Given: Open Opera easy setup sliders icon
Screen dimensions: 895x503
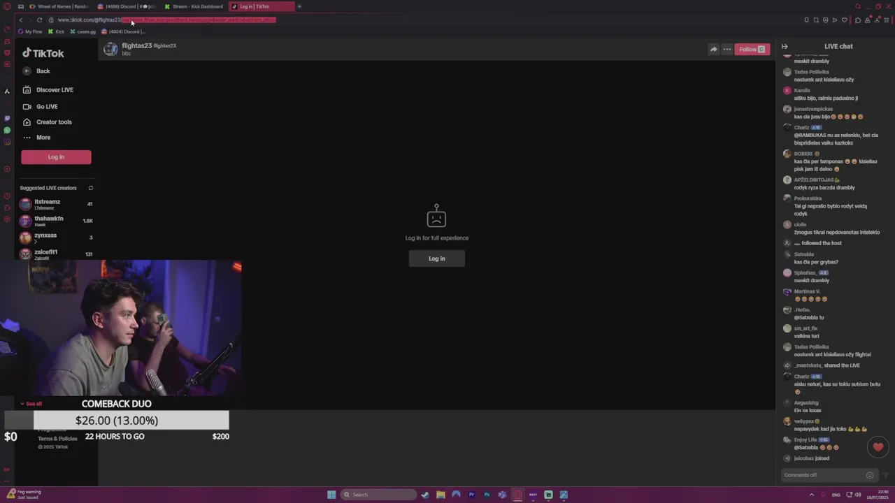Looking at the screenshot, I should [887, 20].
